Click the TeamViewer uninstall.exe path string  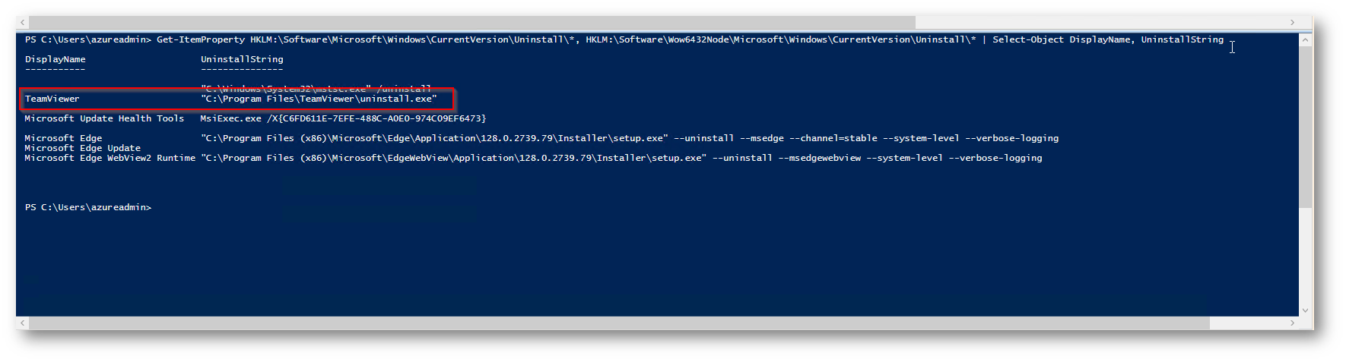(x=319, y=99)
